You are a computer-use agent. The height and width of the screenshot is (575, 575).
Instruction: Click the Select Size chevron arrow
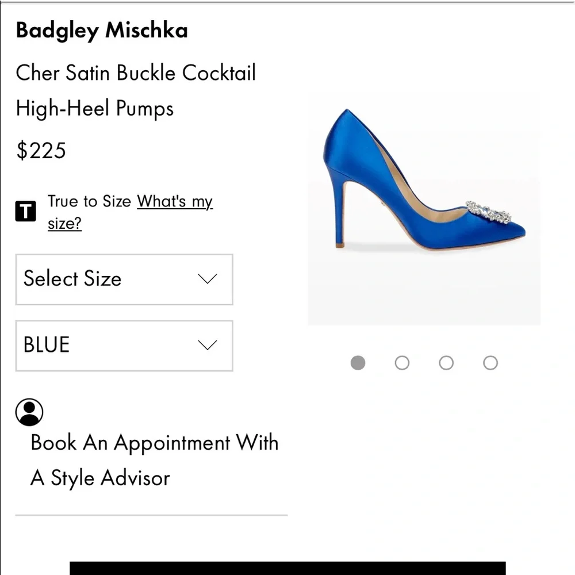click(x=207, y=279)
